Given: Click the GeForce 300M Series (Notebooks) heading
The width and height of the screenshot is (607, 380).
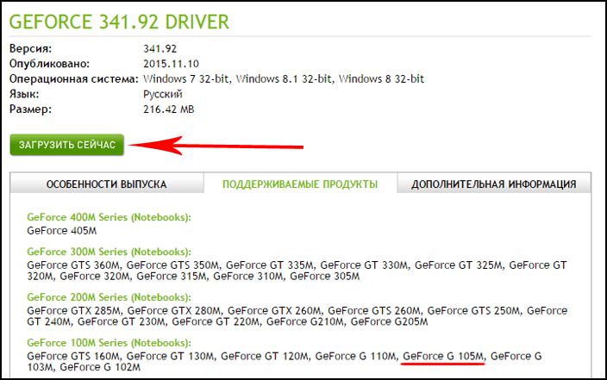Looking at the screenshot, I should click(x=110, y=252).
